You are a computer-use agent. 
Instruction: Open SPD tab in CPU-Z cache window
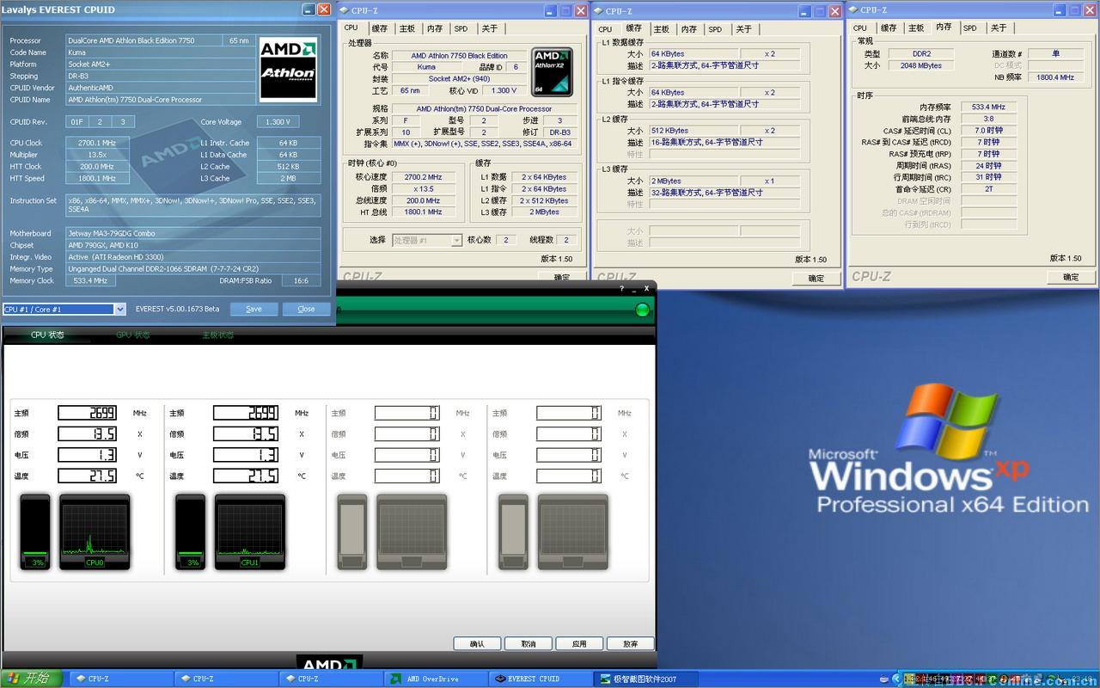pyautogui.click(x=715, y=28)
